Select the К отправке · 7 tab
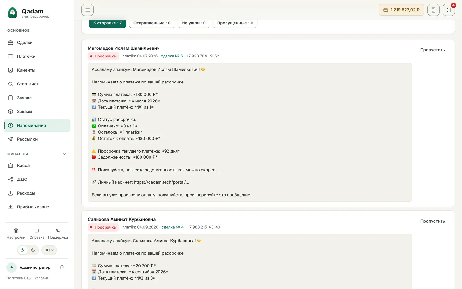The width and height of the screenshot is (462, 289). point(107,23)
